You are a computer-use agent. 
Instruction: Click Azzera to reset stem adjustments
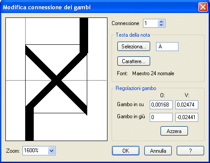[174, 131]
